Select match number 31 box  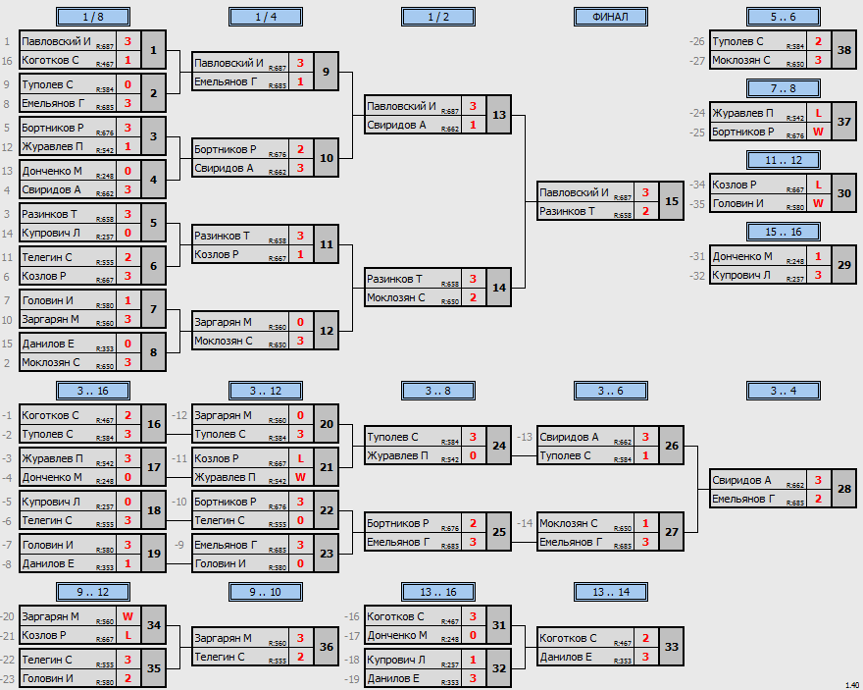click(499, 625)
